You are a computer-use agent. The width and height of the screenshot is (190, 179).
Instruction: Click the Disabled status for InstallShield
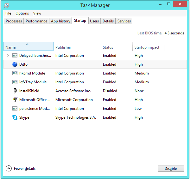pos(110,91)
